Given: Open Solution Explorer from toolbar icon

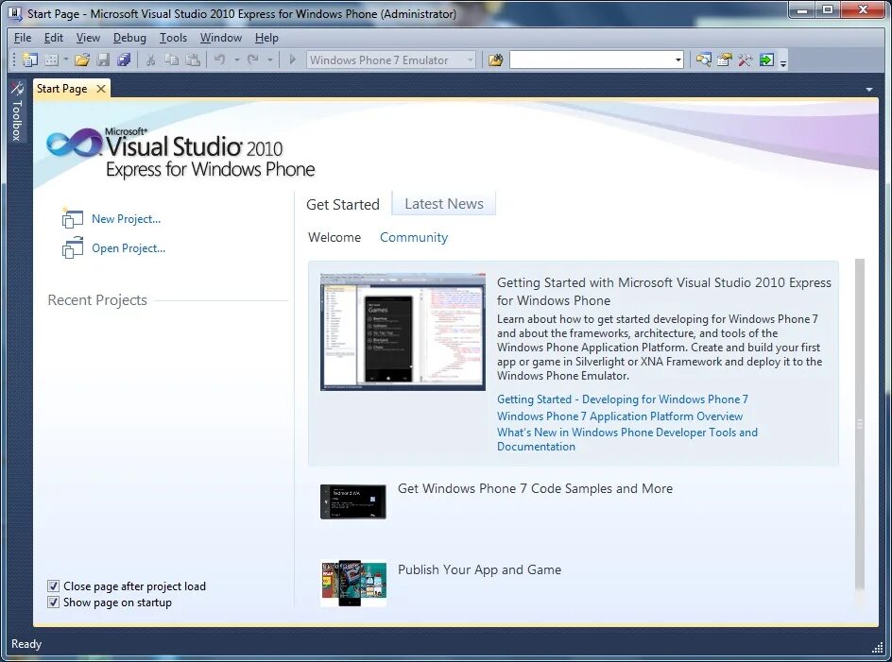Looking at the screenshot, I should (704, 59).
